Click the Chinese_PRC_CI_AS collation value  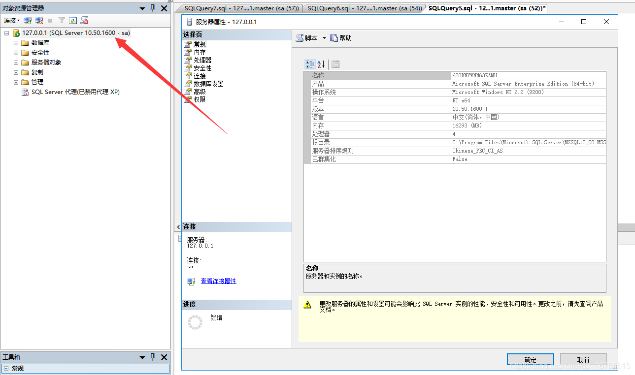pos(477,151)
